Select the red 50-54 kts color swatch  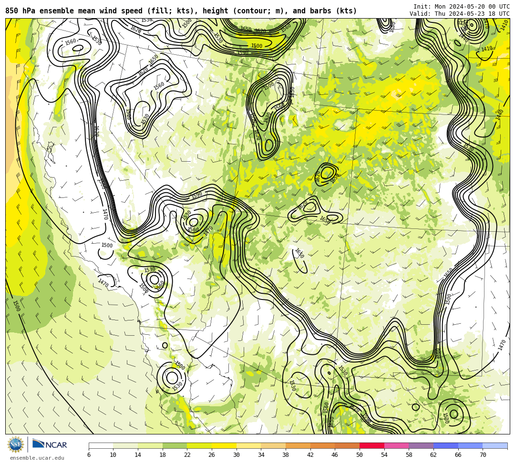pos(372,445)
